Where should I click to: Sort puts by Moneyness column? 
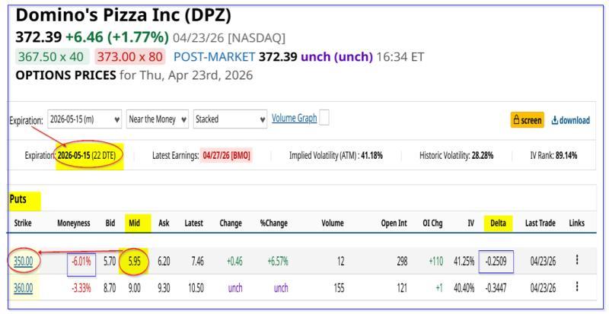[x=73, y=224]
